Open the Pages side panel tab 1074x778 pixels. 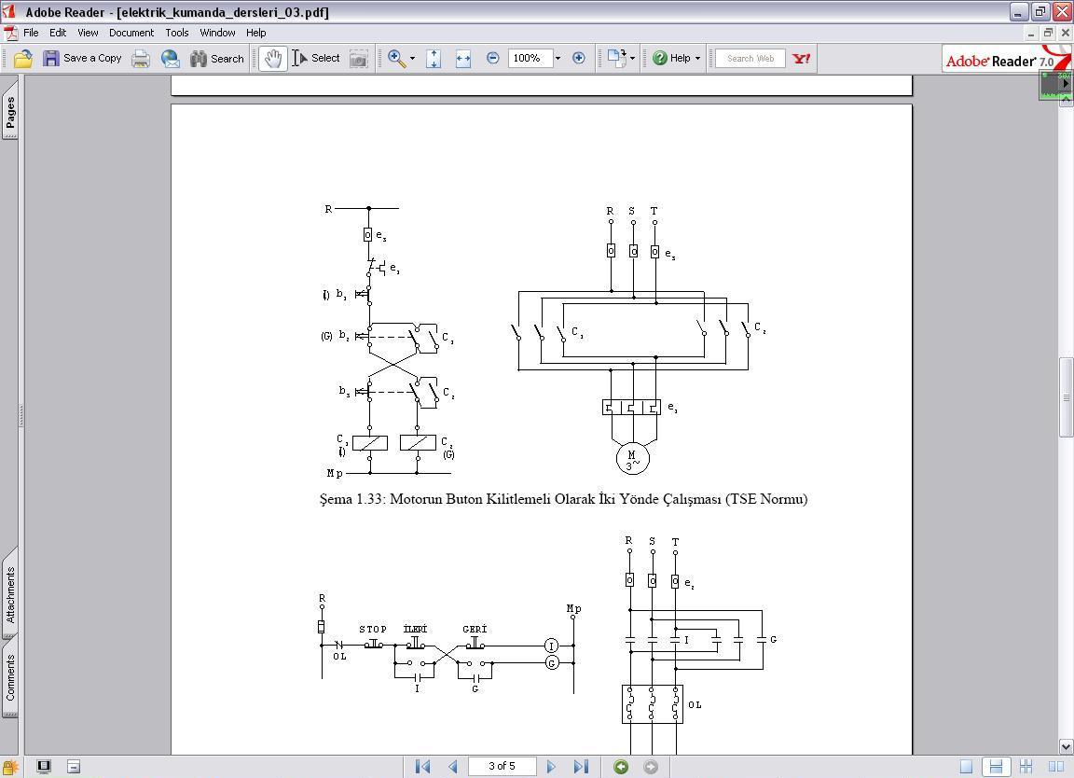(10, 113)
